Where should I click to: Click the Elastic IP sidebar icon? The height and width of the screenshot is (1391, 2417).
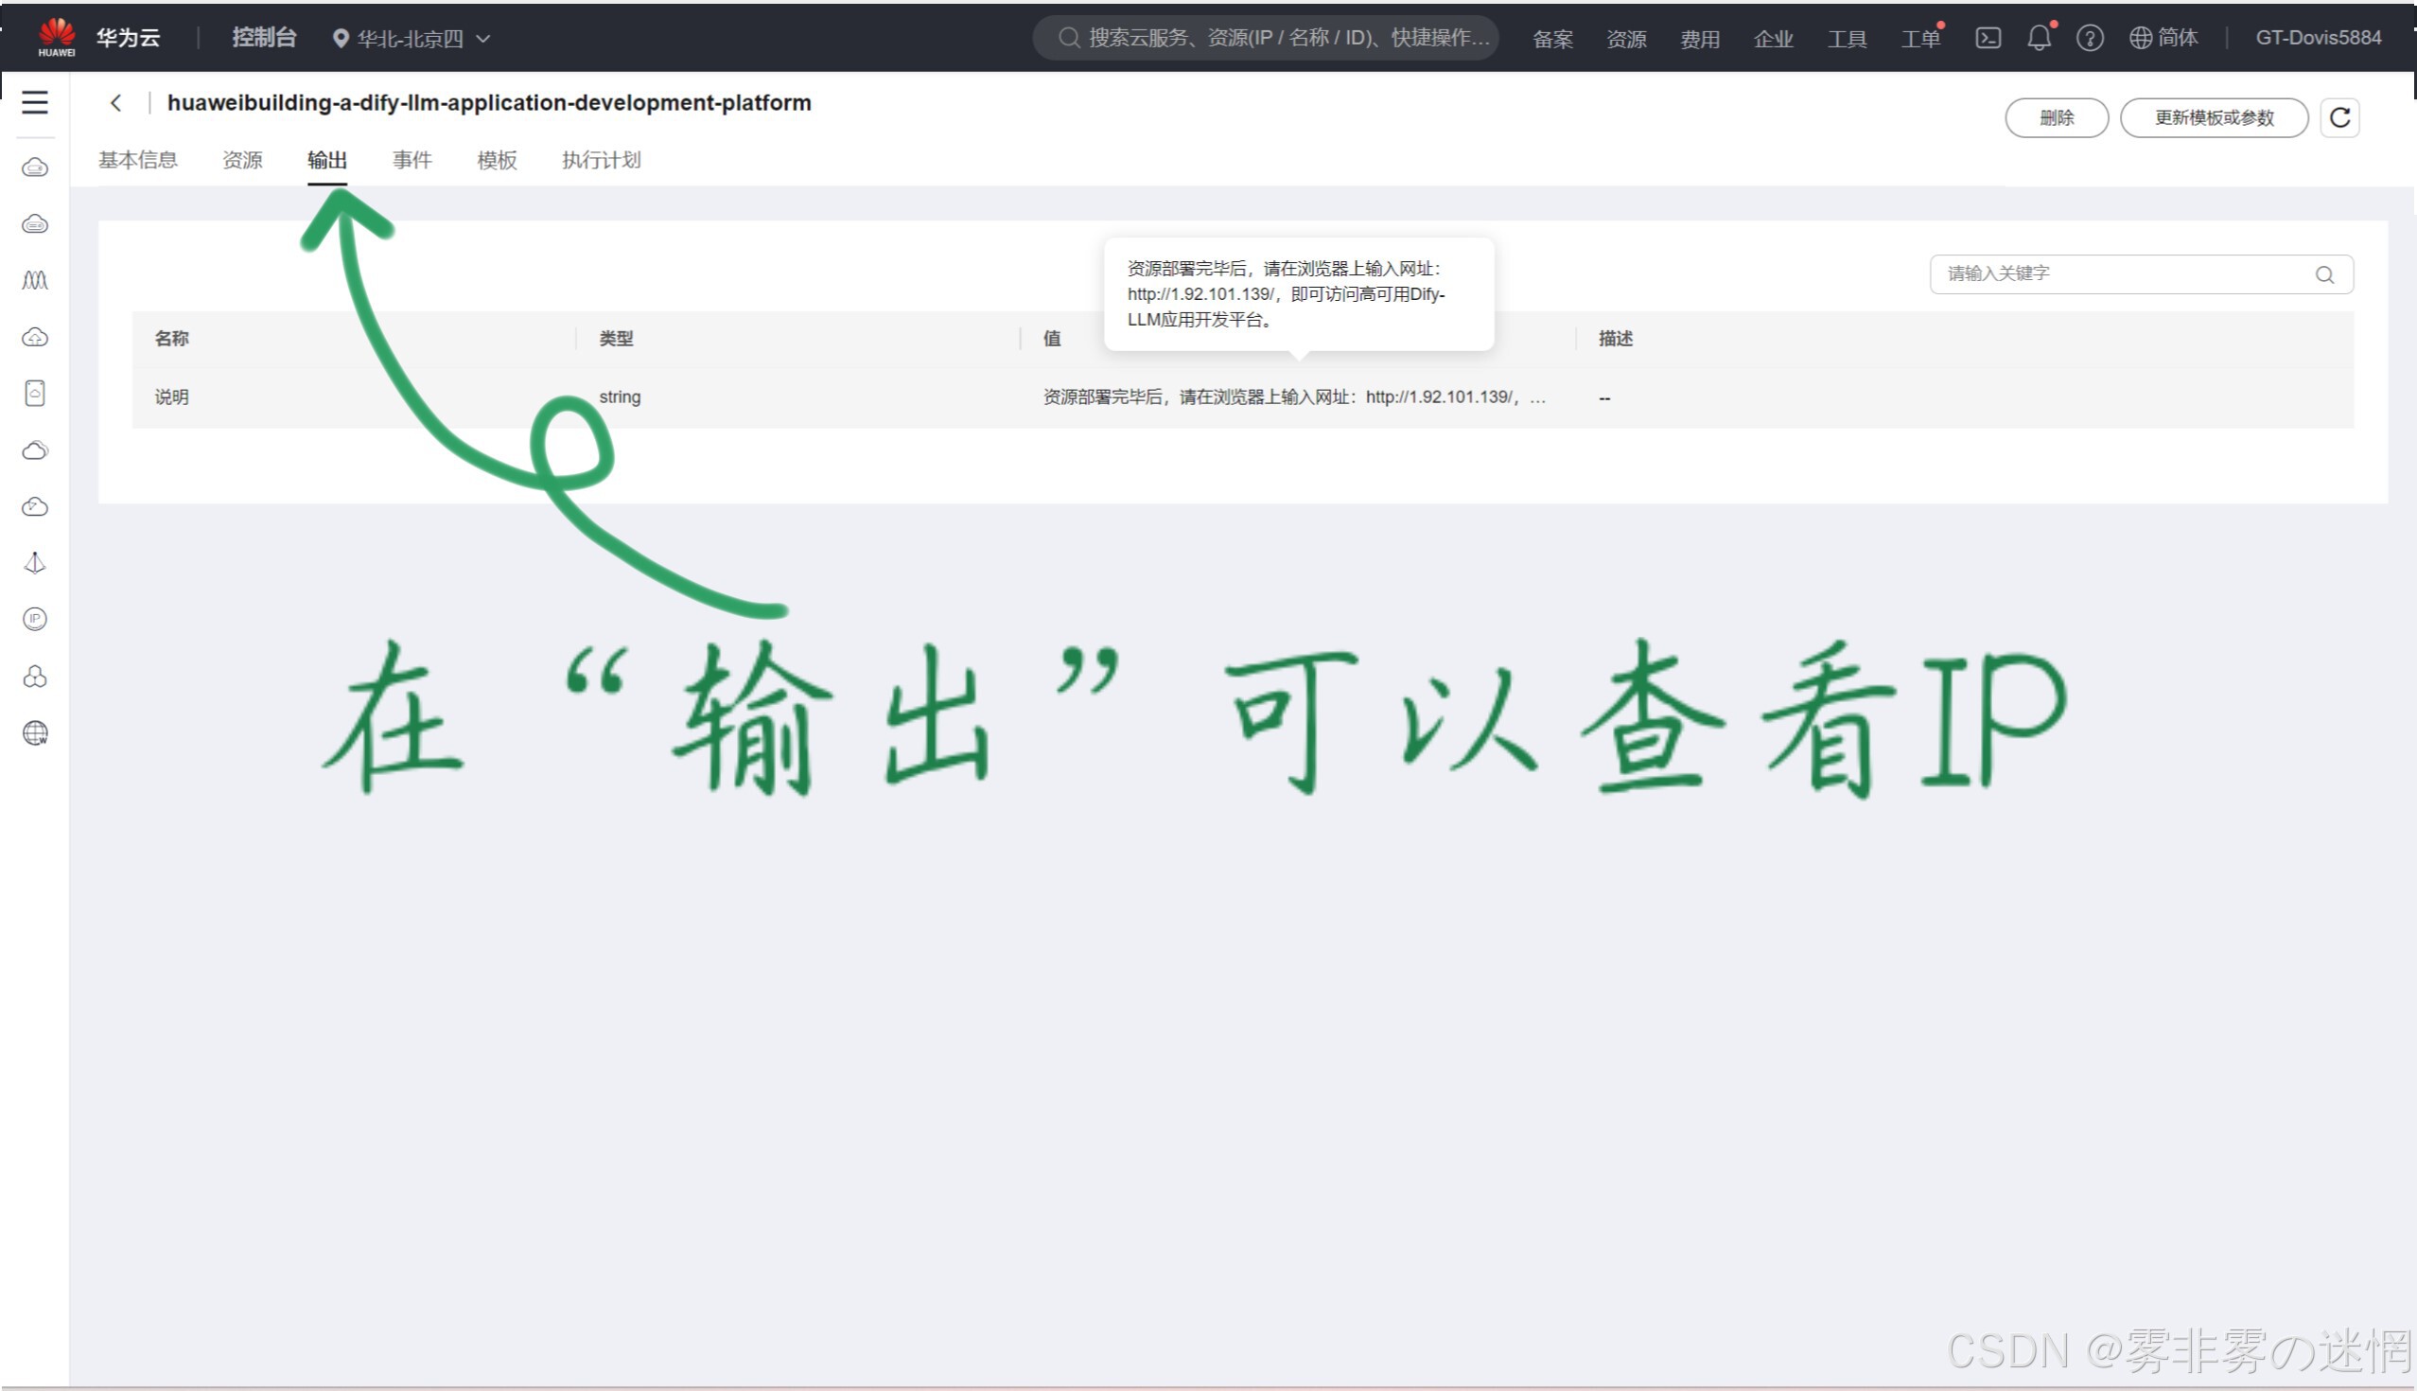34,619
